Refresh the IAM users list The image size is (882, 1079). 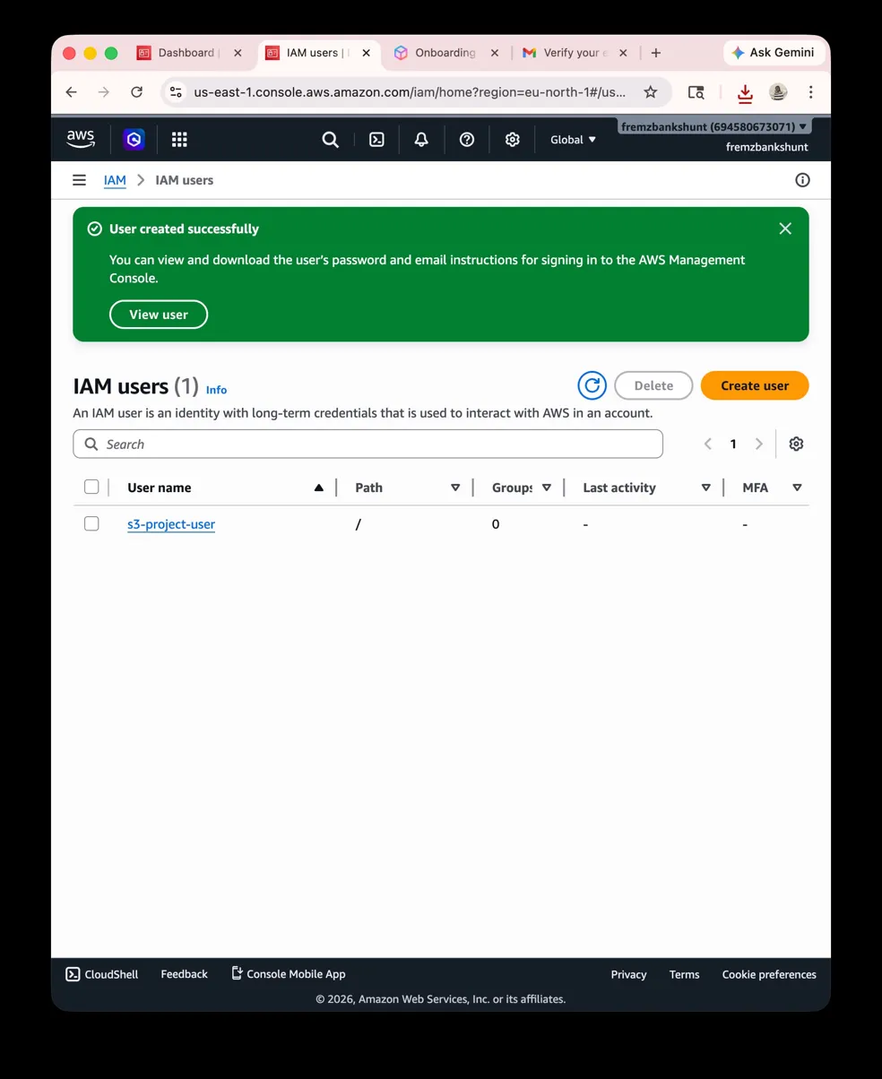[x=592, y=385]
